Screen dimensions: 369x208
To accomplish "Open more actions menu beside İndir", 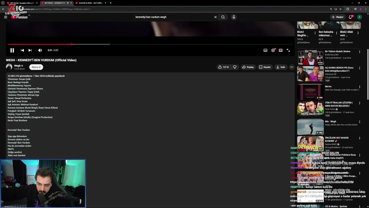I will [292, 67].
